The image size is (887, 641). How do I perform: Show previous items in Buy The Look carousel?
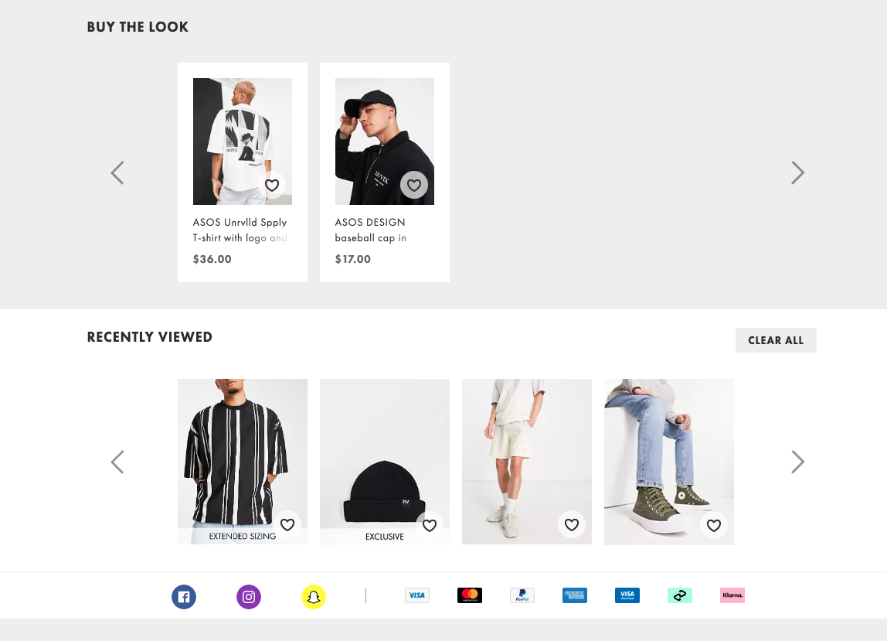(x=117, y=172)
